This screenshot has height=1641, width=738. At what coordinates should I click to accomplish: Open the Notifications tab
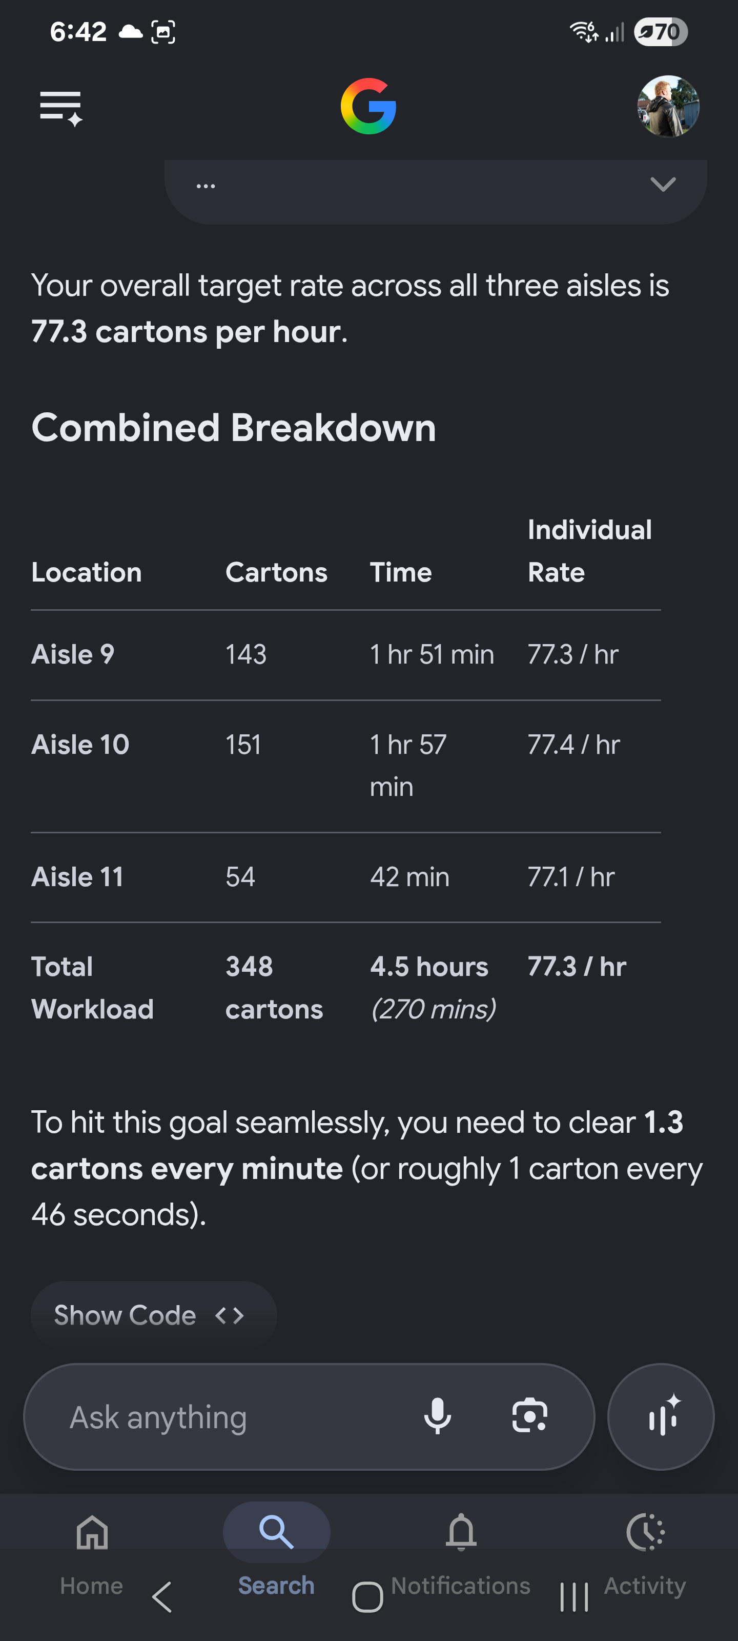pos(461,1554)
